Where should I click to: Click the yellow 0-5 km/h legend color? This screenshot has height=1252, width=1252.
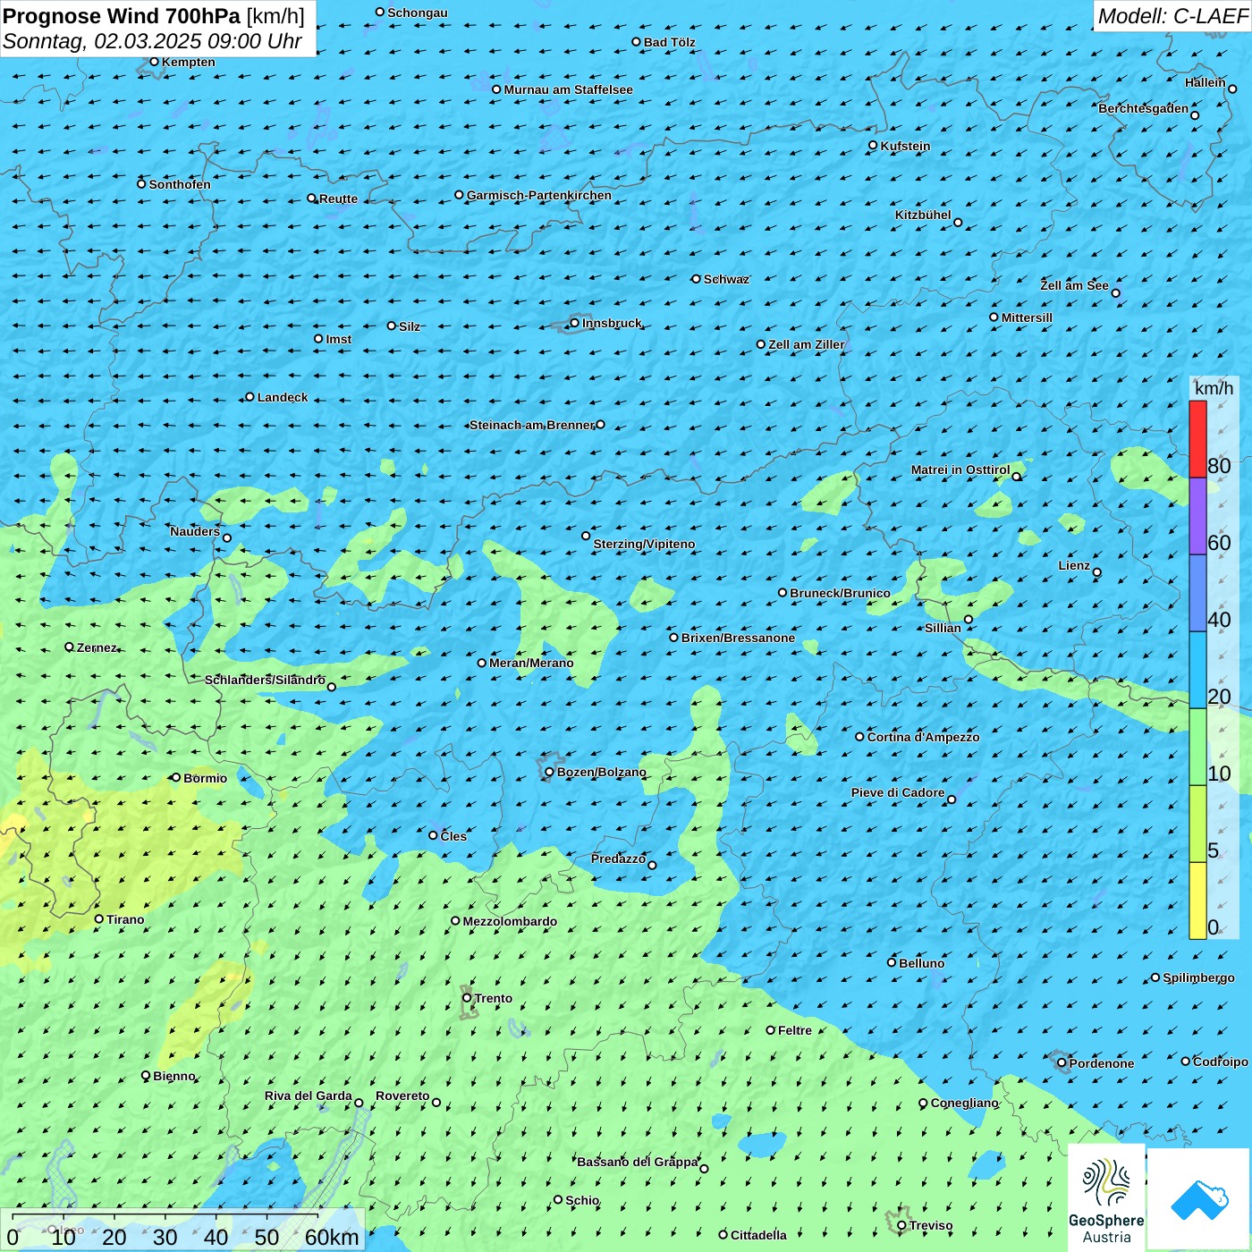tap(1197, 901)
